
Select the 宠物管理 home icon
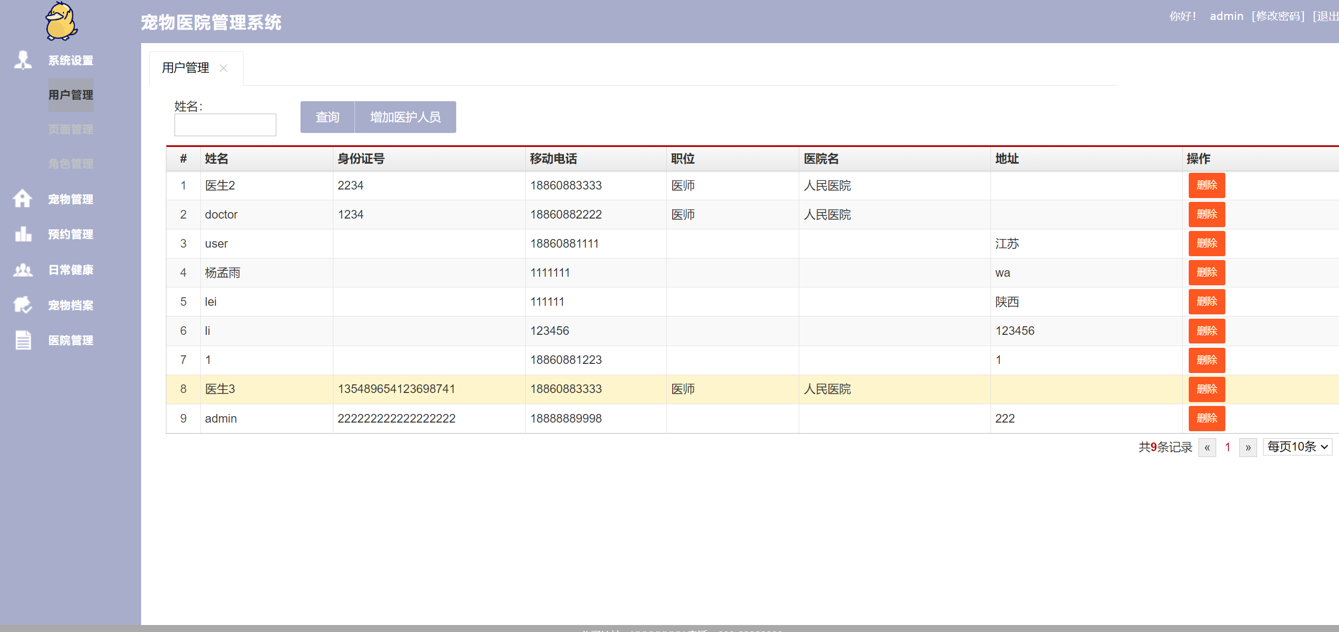coord(23,199)
